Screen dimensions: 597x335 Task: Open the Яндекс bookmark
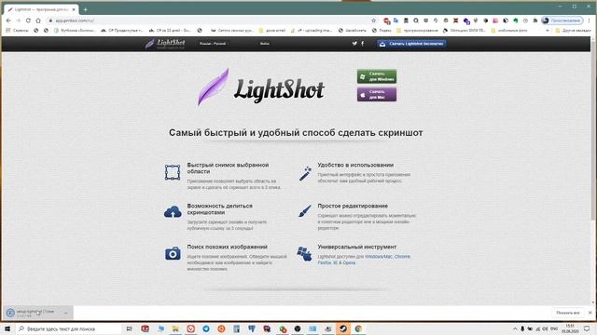coord(382,31)
